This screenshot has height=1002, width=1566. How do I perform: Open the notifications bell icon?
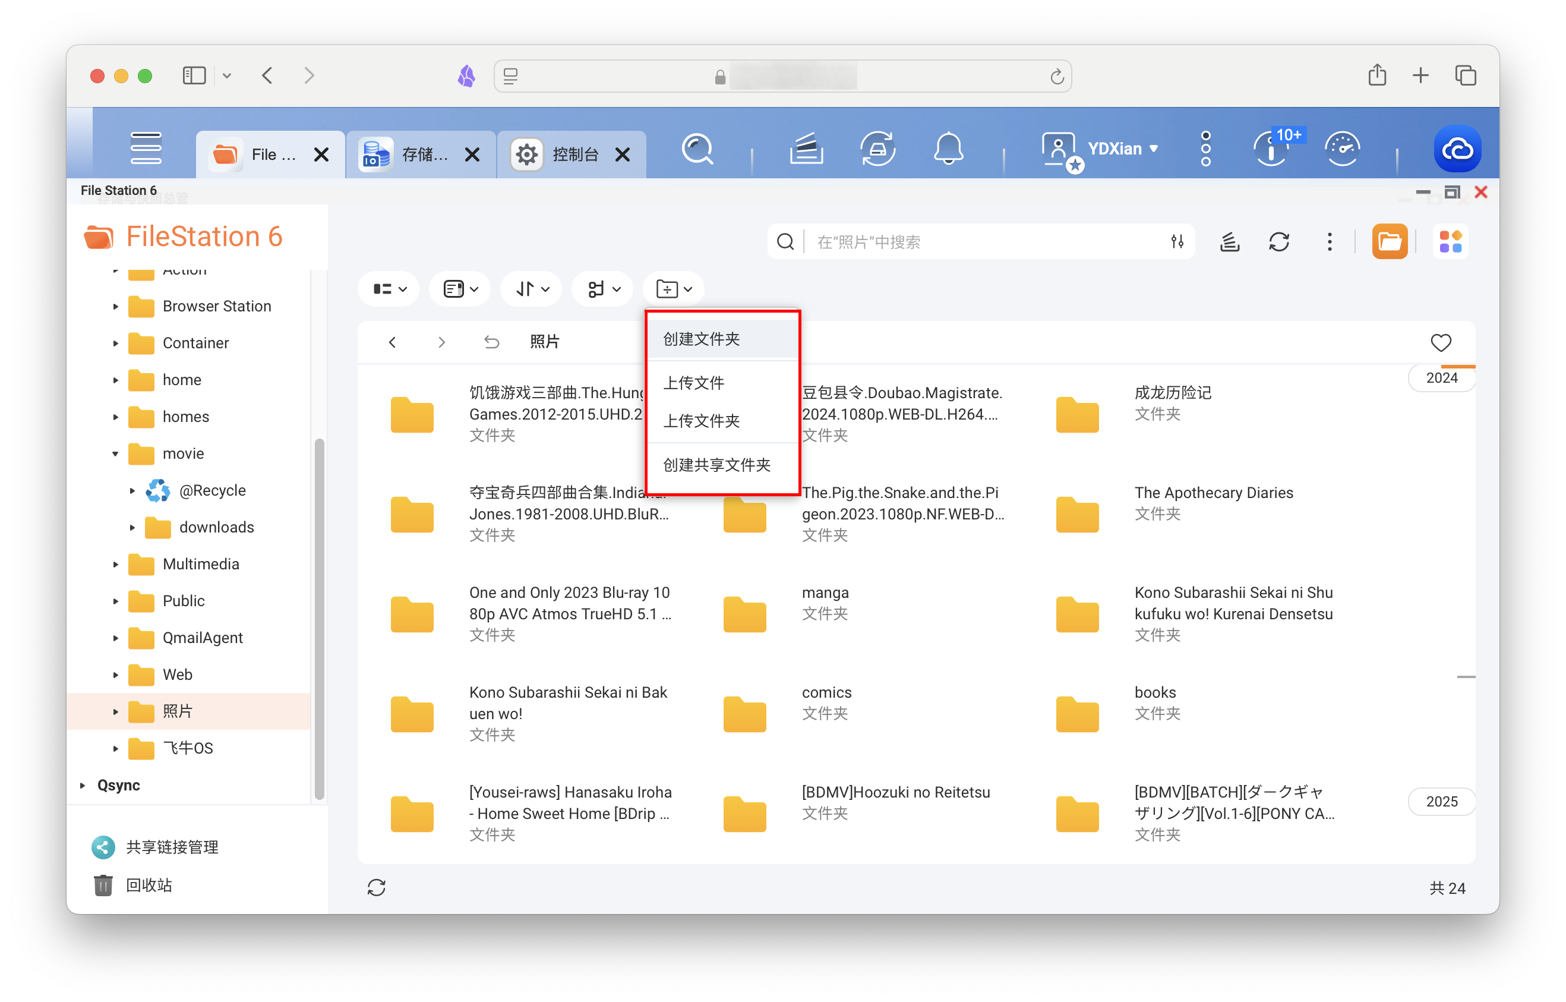[x=948, y=149]
